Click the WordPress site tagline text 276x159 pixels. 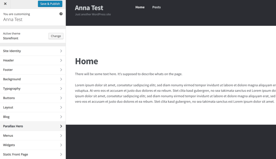point(93,14)
